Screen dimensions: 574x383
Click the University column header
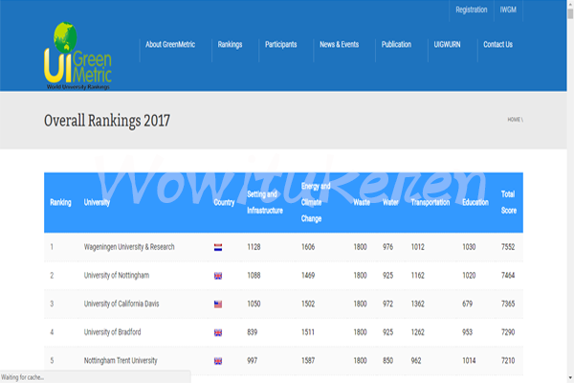pyautogui.click(x=97, y=202)
